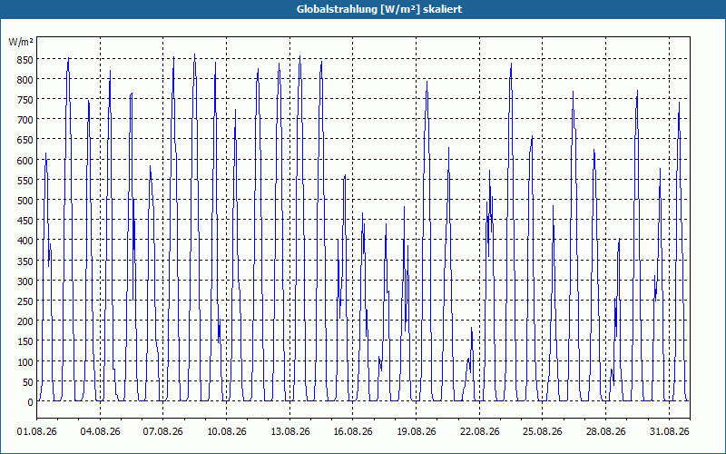The height and width of the screenshot is (454, 726).
Task: Click the lowest daily peak before 22.08.26
Action: pyautogui.click(x=471, y=328)
